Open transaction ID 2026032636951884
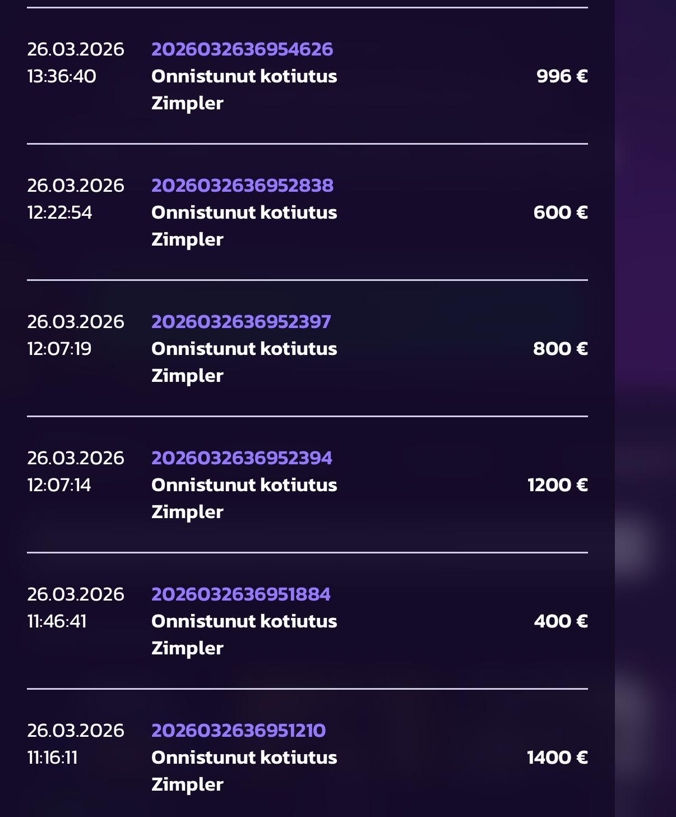The image size is (676, 817). (241, 594)
